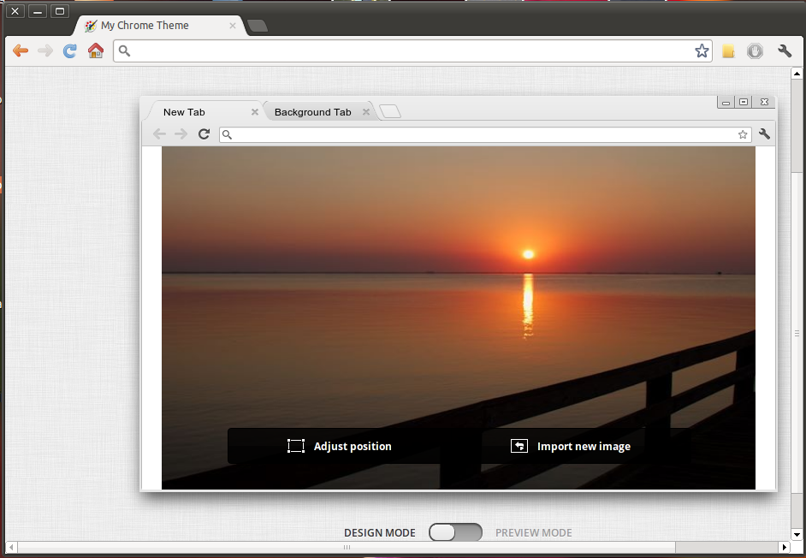806x558 pixels.
Task: Close the preview New Tab
Action: [254, 112]
